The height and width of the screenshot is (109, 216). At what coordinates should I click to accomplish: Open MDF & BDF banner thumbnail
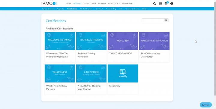tap(123, 41)
